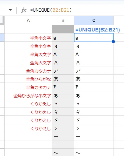Select column C cell containing the tilde ～
This screenshot has width=124, height=156.
tap(94, 152)
